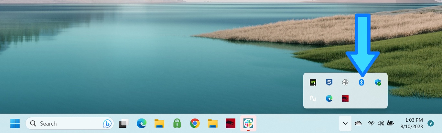
Task: Open the notification badge showing 9
Action: click(430, 123)
